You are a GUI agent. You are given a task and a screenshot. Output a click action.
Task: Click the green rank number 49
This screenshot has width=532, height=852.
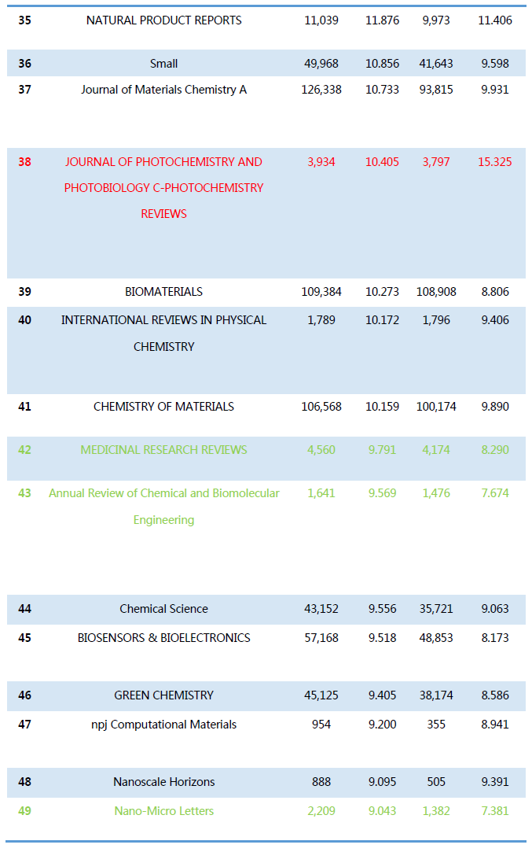(x=25, y=811)
